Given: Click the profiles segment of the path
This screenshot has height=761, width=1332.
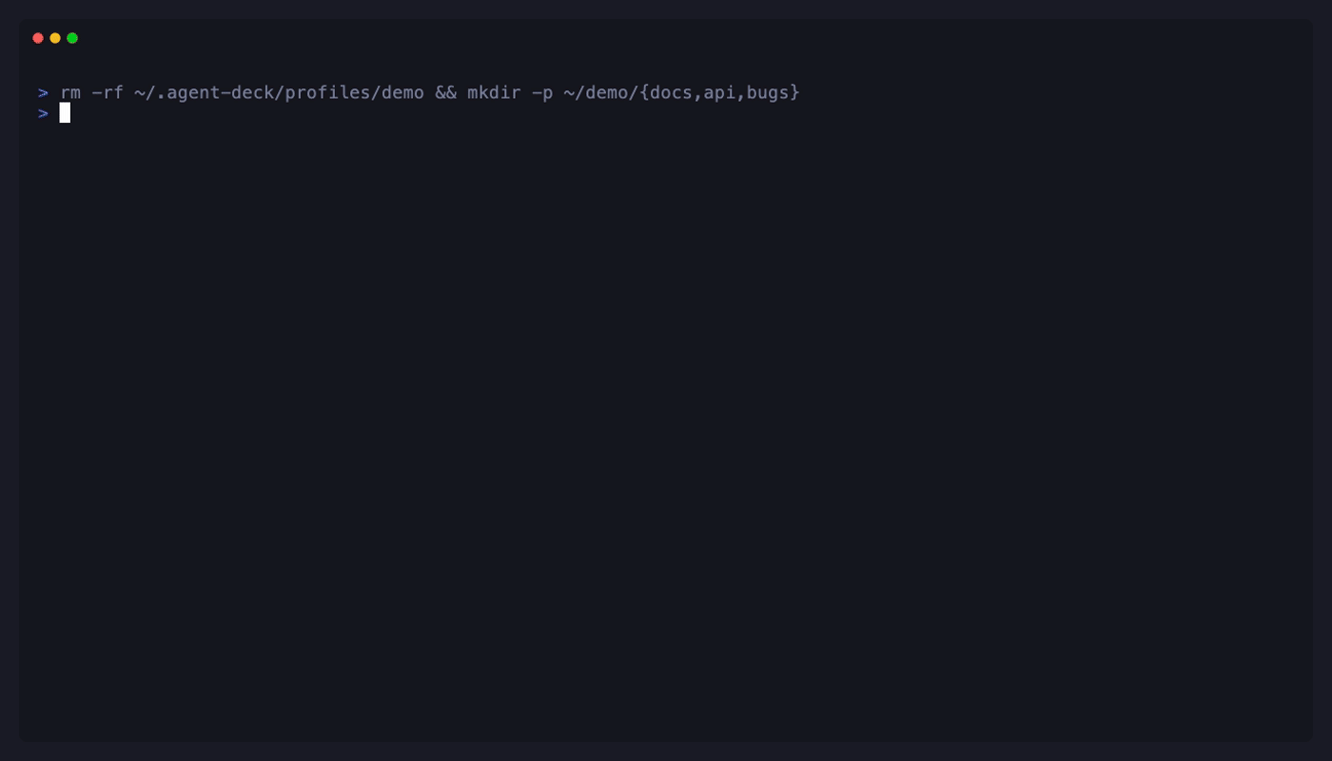Looking at the screenshot, I should point(327,92).
